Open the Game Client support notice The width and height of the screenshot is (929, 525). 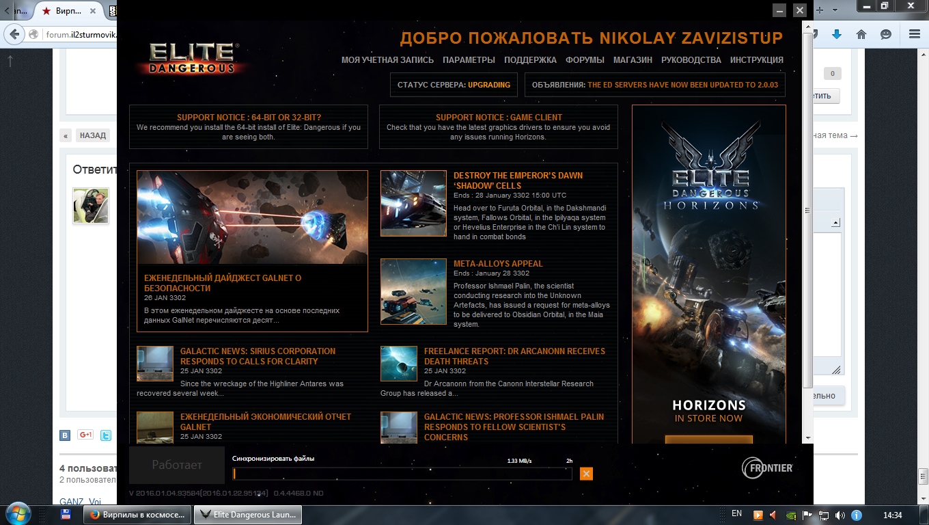click(x=499, y=126)
